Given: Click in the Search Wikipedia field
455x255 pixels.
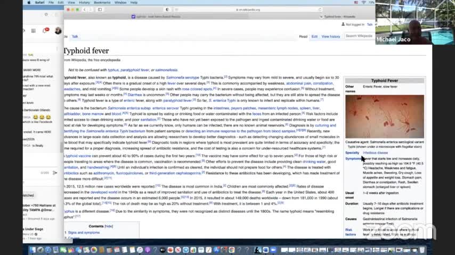Looking at the screenshot, I should coord(359,36).
